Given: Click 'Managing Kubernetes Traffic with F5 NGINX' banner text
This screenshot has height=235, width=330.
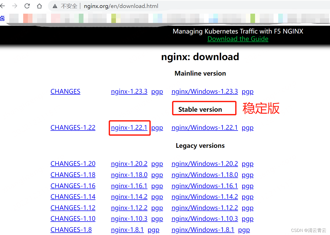Looking at the screenshot, I should click(238, 31).
